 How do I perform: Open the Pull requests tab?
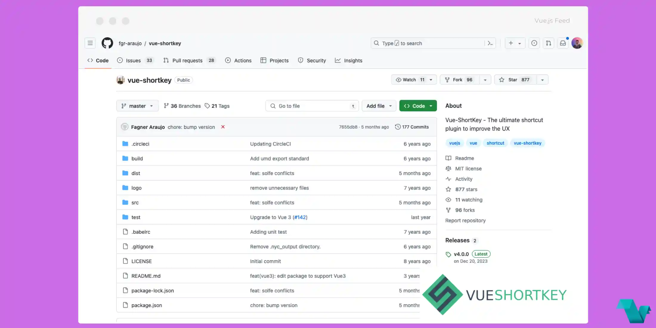pyautogui.click(x=189, y=61)
